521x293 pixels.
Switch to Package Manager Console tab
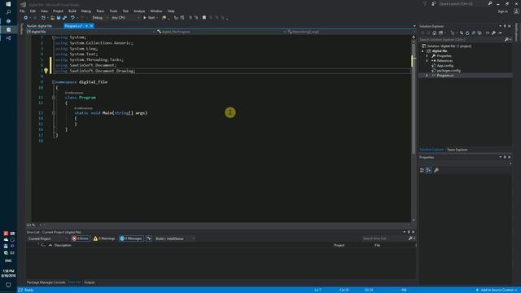click(x=46, y=282)
